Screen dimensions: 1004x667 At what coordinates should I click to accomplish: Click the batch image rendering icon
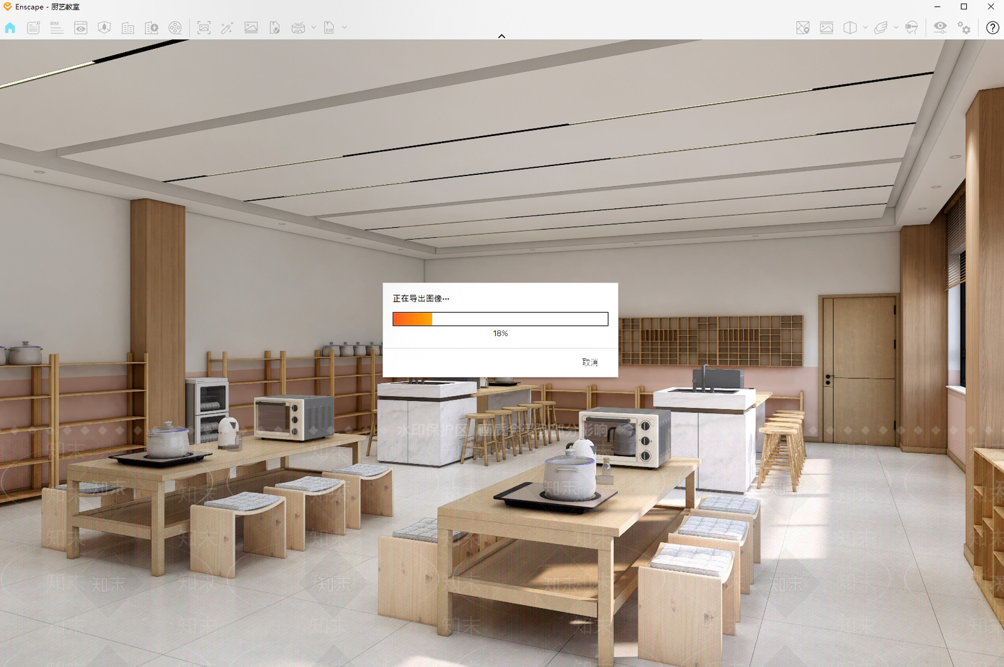tap(251, 28)
